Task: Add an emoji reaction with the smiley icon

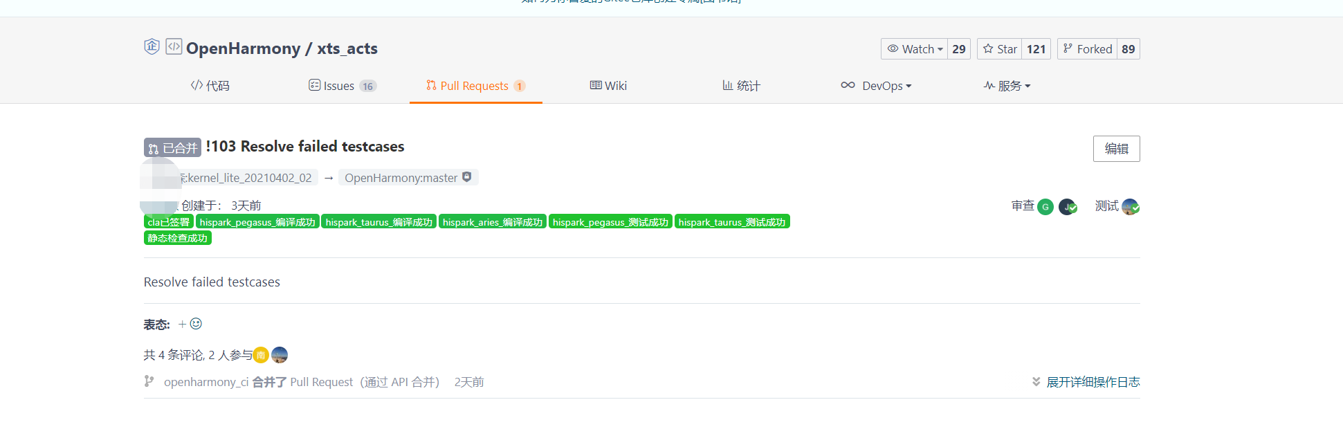Action: pos(196,324)
